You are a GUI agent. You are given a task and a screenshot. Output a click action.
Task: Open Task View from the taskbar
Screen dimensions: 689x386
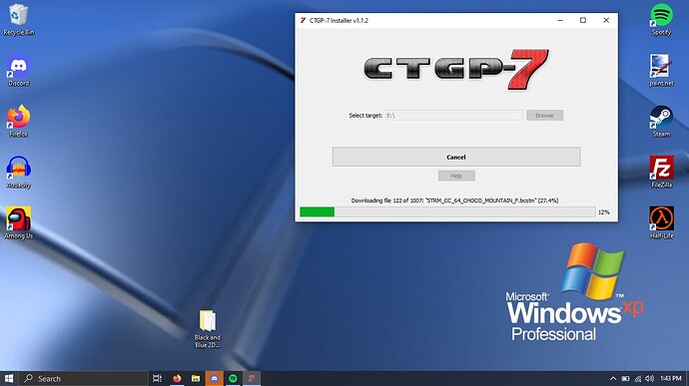tap(157, 379)
